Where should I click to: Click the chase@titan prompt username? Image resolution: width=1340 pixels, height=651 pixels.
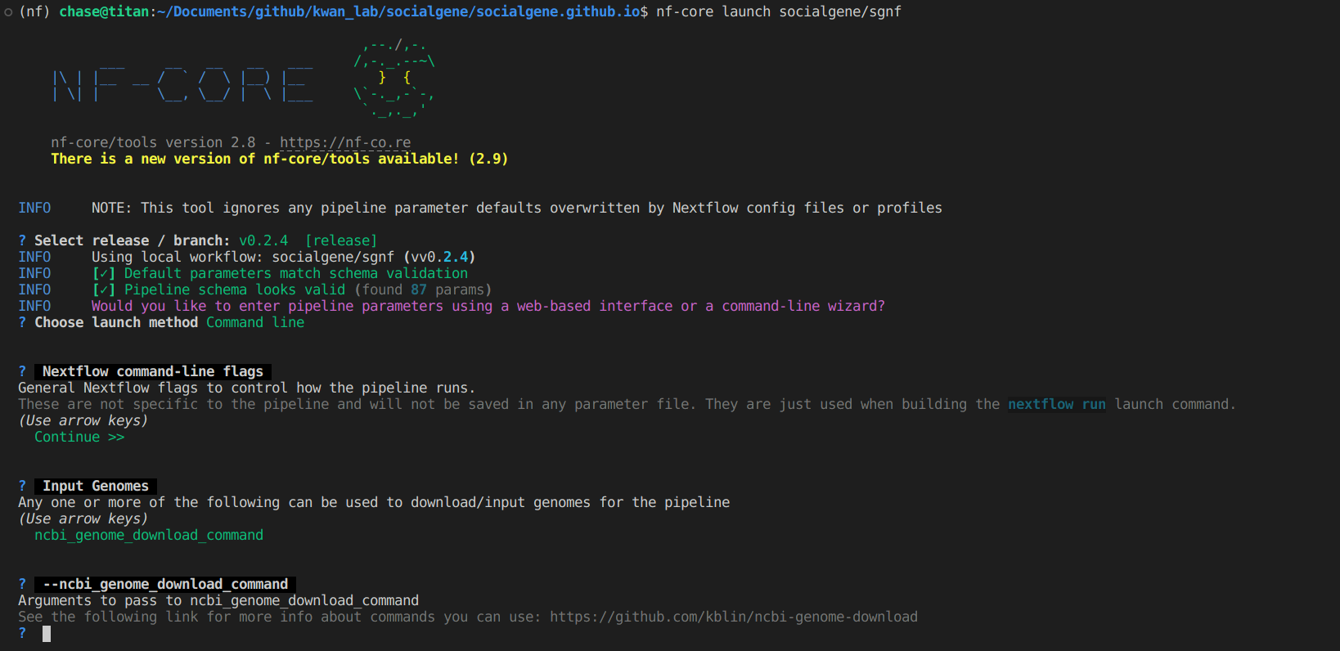[x=104, y=11]
